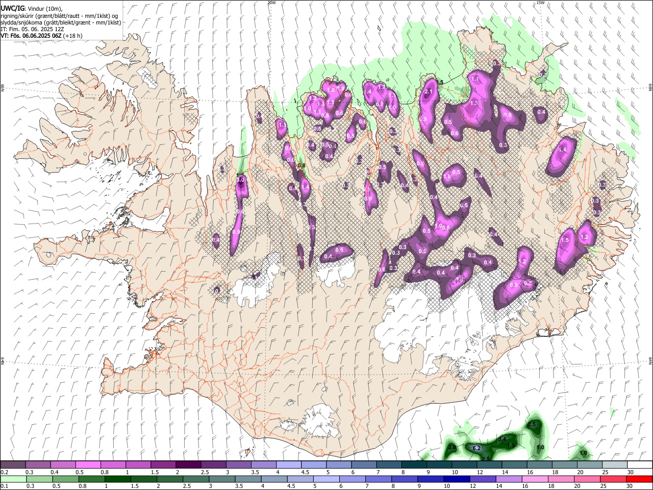Click the 3.4 rain value in the dark green cell
The image size is (653, 490).
coord(502,439)
